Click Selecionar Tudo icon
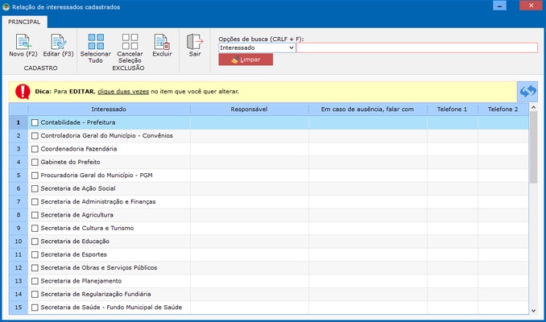546x322 pixels. pyautogui.click(x=96, y=43)
